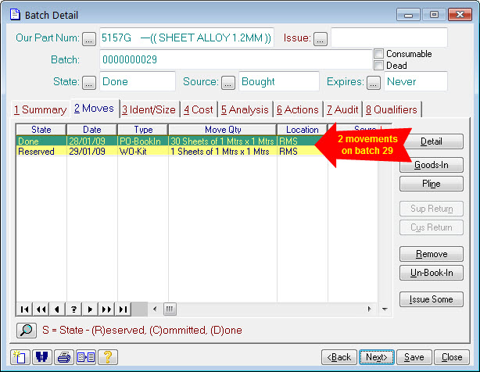Expand the grid options down arrow
The image size is (480, 372).
click(385, 309)
